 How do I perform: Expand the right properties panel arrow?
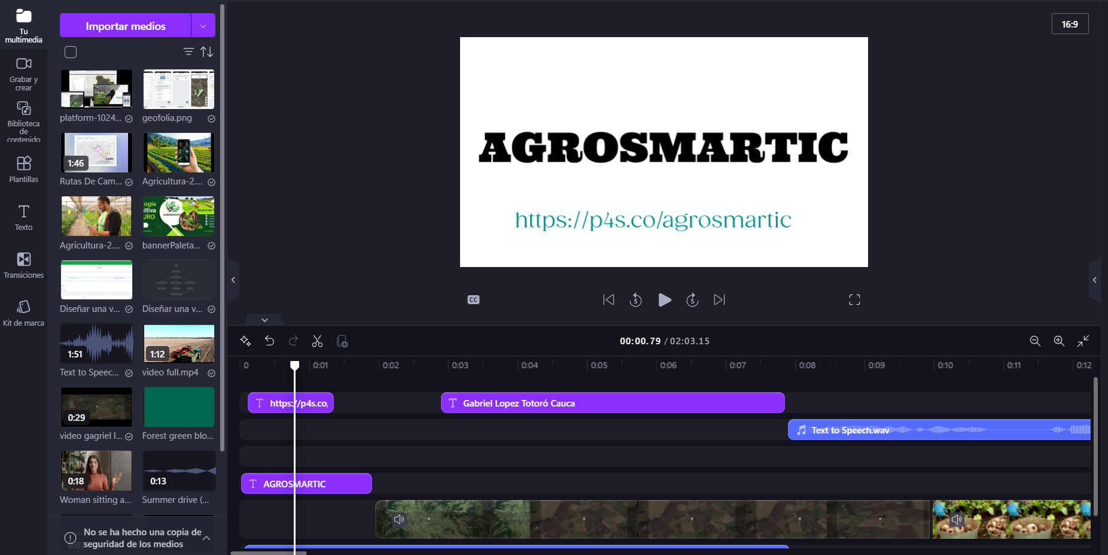point(1095,280)
